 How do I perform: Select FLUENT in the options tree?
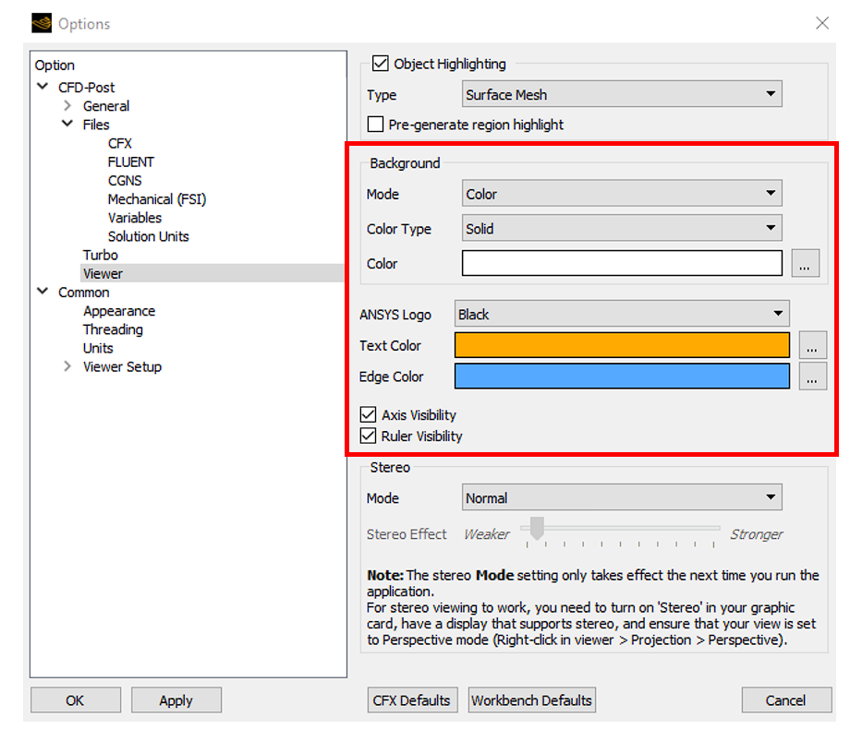(130, 161)
